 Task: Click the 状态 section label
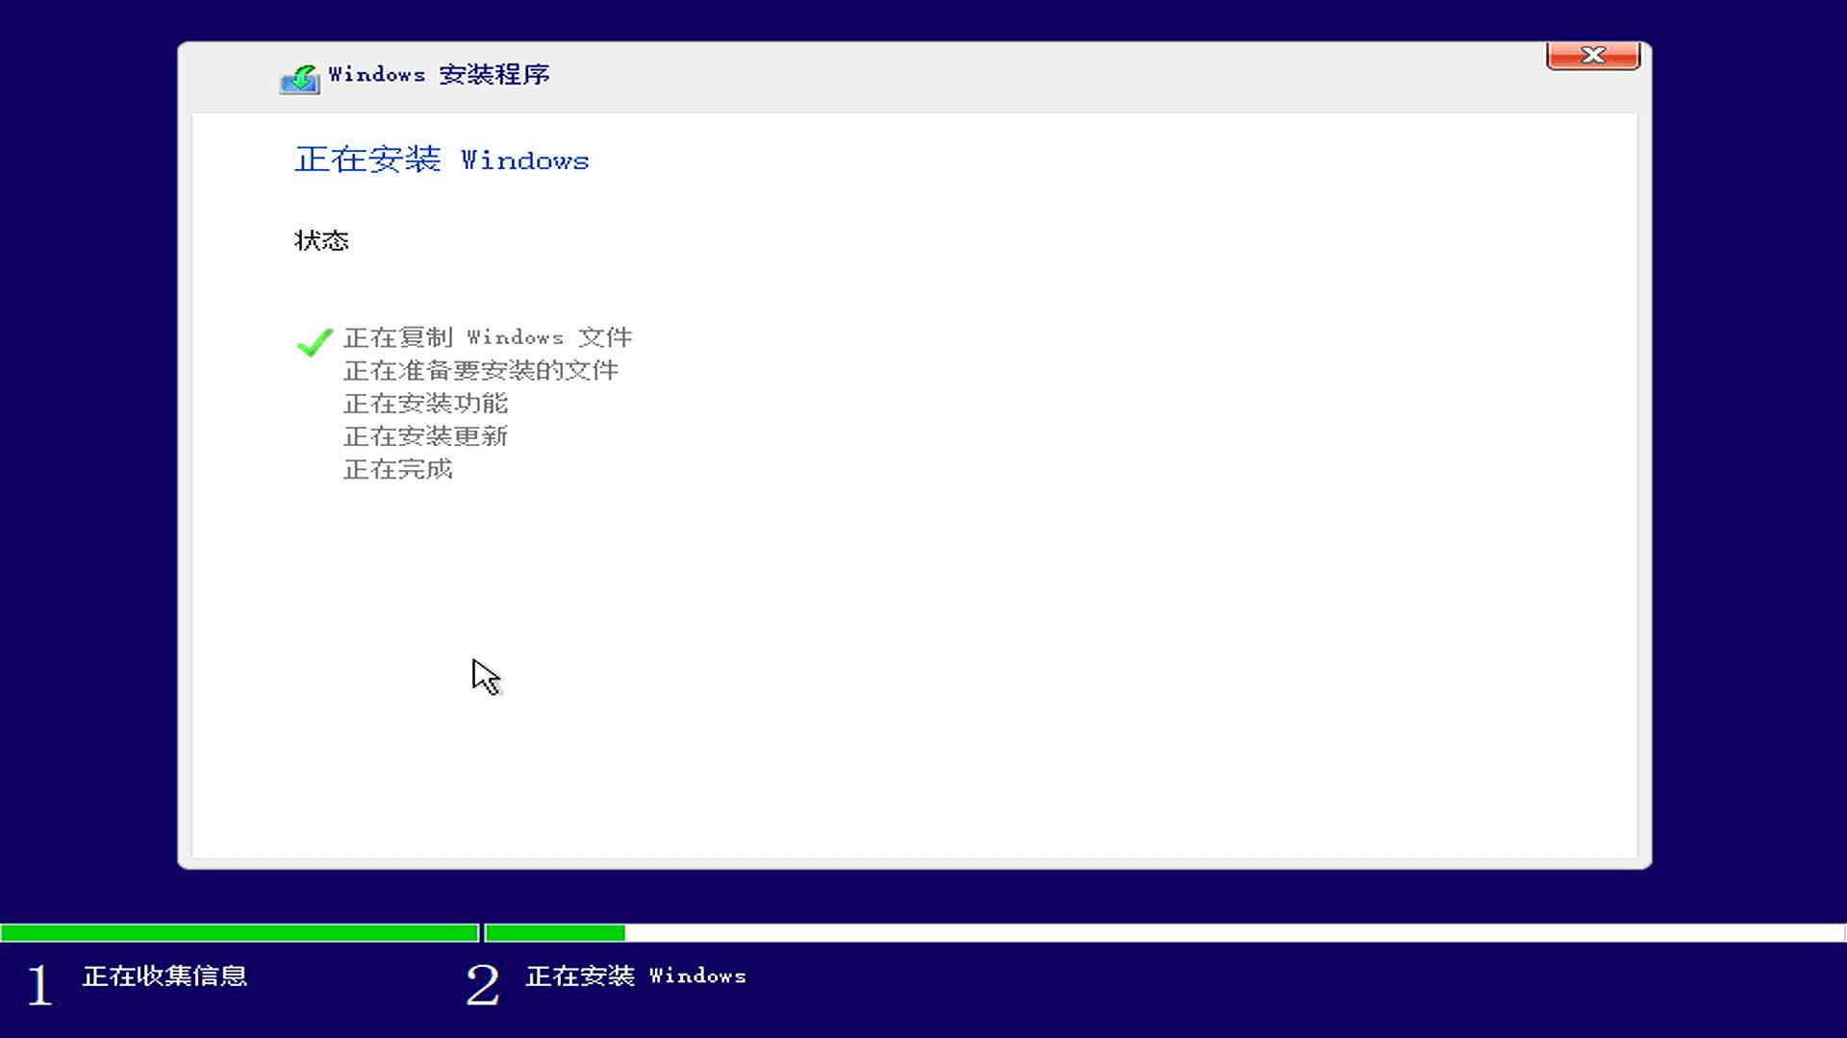(x=319, y=241)
